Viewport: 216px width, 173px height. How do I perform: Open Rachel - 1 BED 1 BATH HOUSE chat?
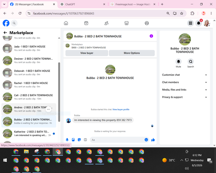29,85
